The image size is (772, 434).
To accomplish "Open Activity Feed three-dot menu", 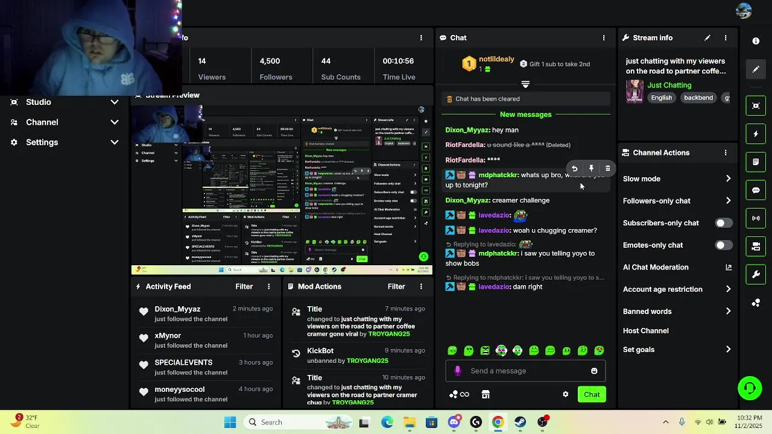I will (x=269, y=287).
